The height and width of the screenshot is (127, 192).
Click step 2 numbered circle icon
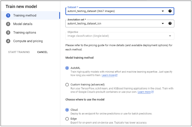pos(8,24)
